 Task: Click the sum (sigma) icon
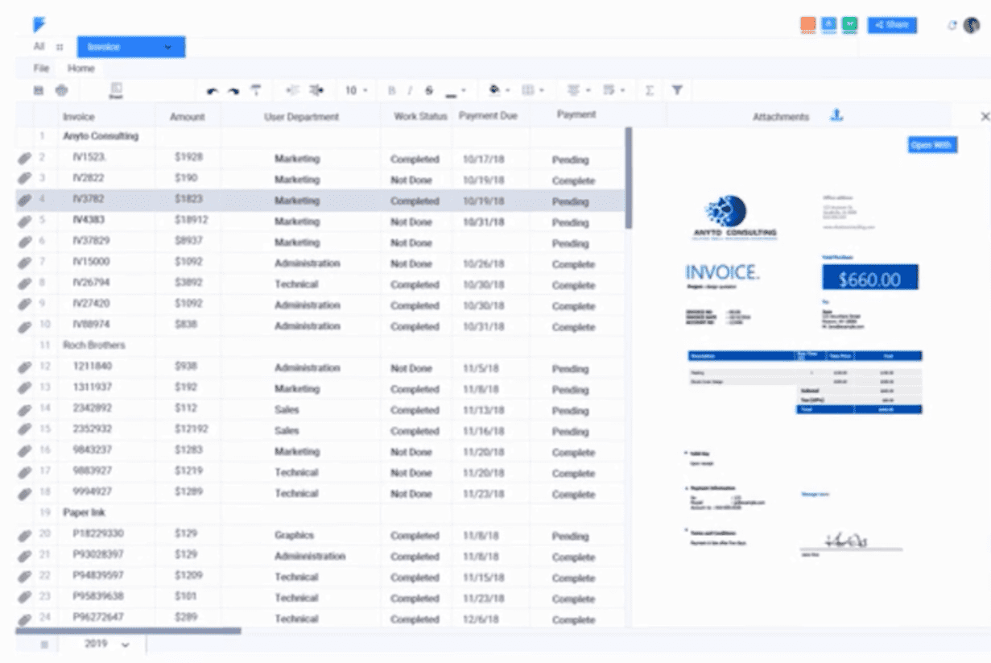[650, 91]
